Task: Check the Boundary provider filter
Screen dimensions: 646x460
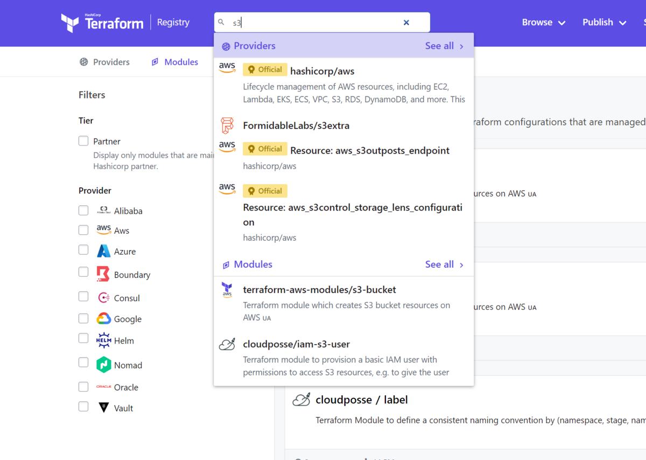Action: (83, 272)
